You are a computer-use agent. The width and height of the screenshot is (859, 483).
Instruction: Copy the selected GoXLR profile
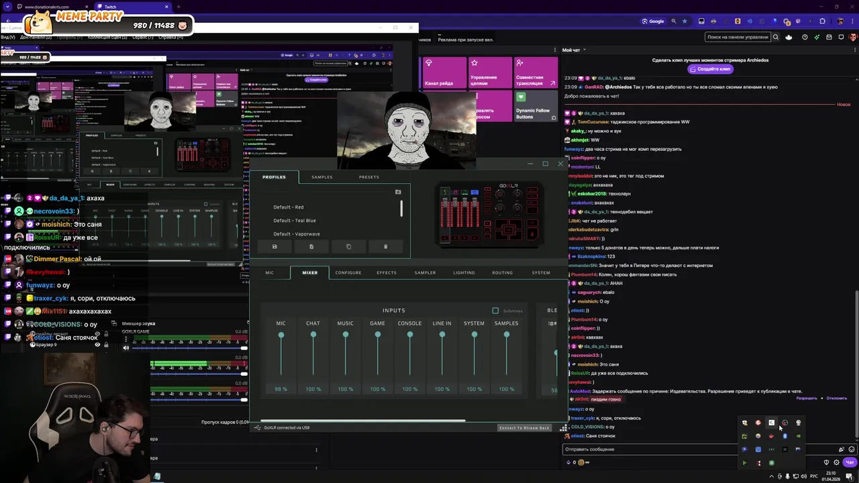[x=348, y=247]
